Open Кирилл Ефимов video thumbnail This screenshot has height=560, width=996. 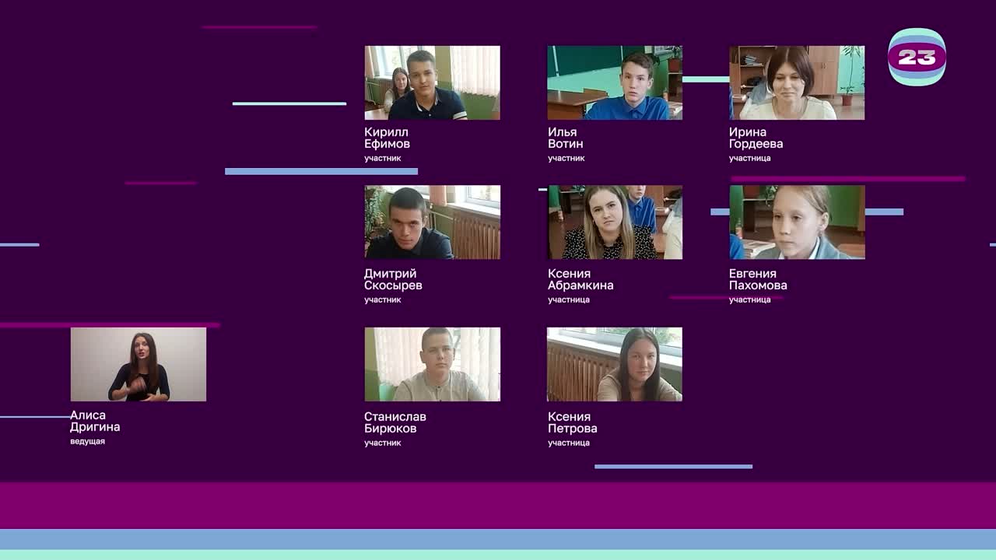(432, 82)
